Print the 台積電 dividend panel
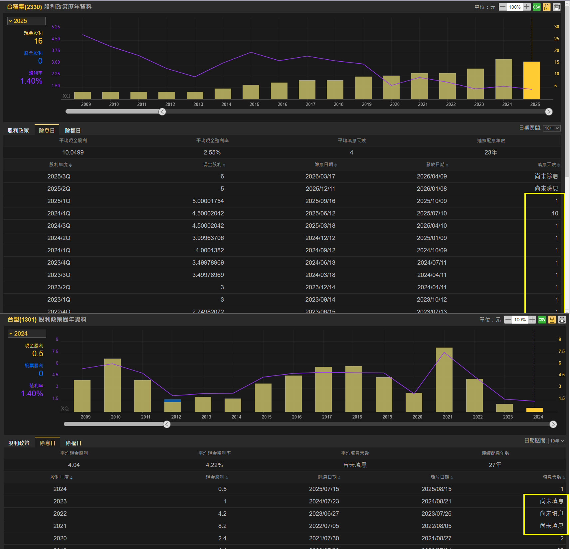Viewport: 570px width, 549px height. [556, 7]
